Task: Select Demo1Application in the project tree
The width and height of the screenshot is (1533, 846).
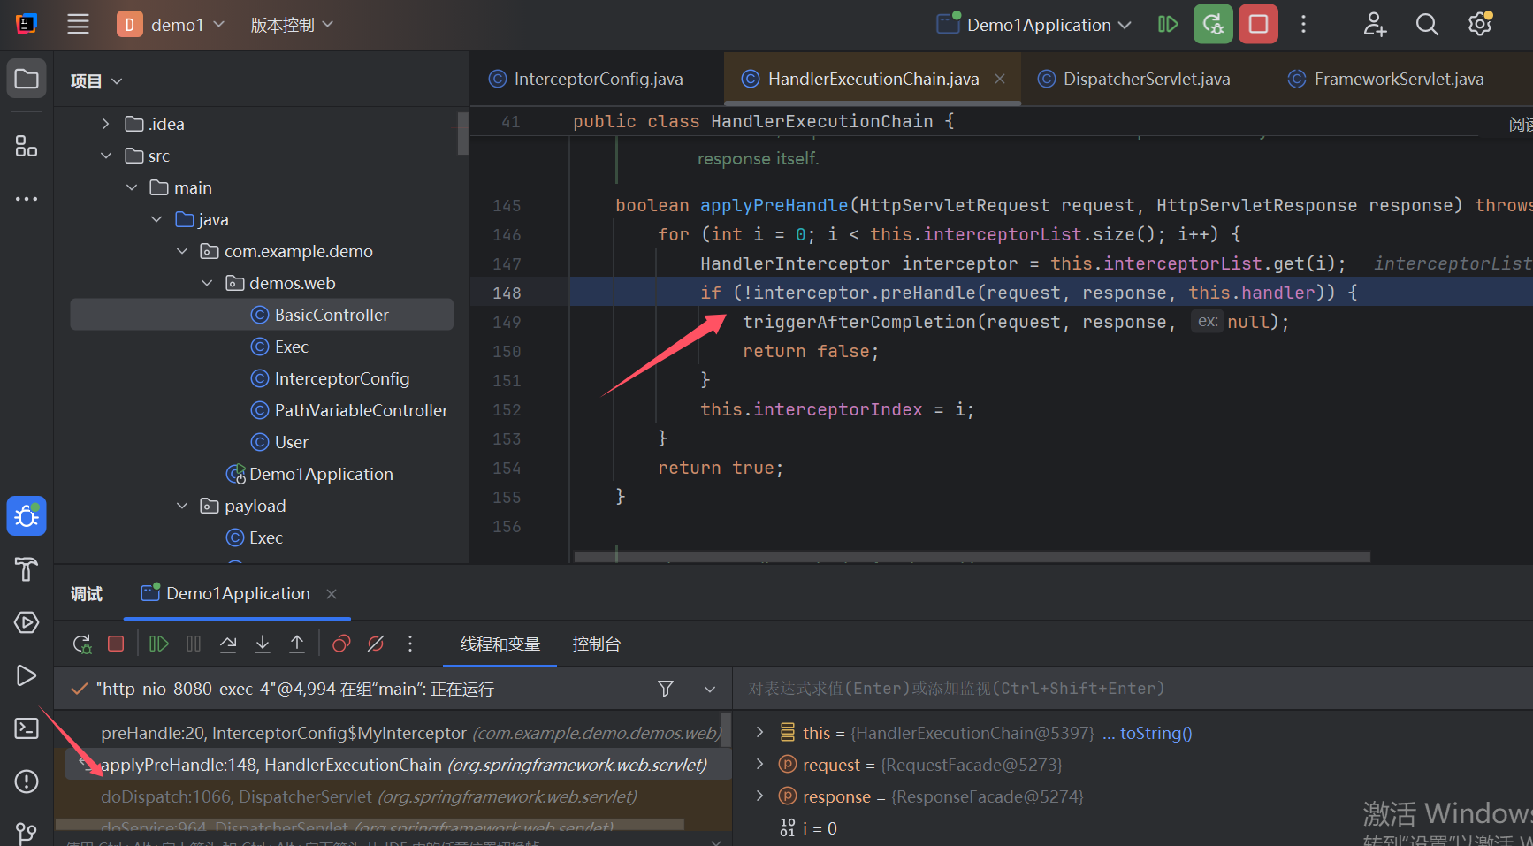Action: [x=309, y=474]
